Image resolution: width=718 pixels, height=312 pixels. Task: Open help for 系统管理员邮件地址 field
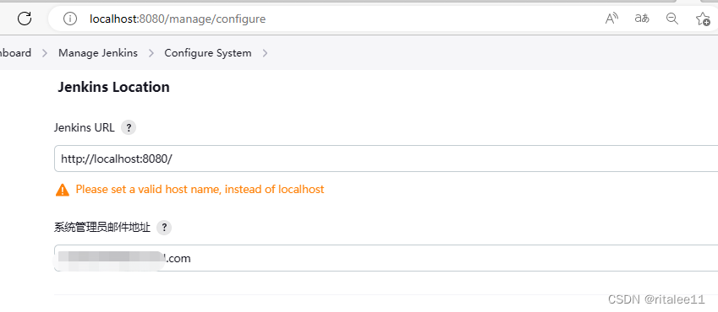click(164, 228)
